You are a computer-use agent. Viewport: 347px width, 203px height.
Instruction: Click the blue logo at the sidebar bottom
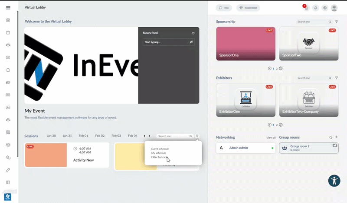8,197
